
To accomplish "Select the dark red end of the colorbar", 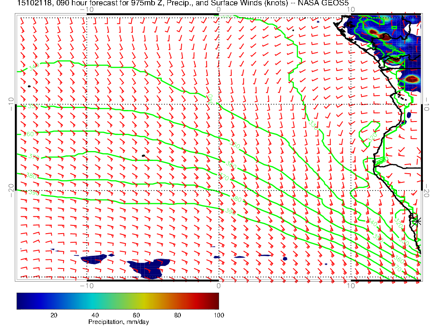I will pos(215,301).
